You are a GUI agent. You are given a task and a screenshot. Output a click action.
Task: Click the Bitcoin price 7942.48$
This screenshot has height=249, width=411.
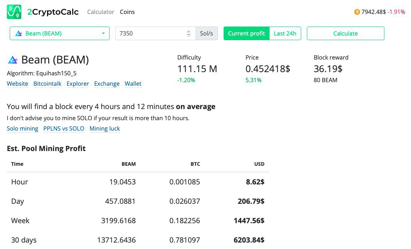(x=374, y=12)
